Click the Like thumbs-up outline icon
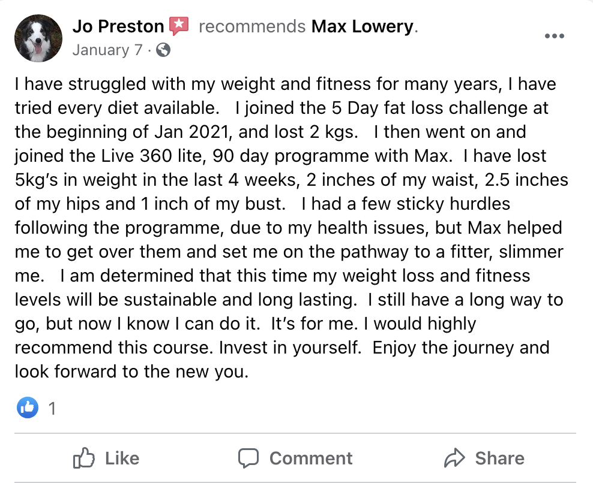The image size is (593, 483). 83,458
